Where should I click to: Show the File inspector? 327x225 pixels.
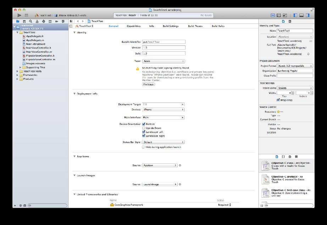(283, 21)
